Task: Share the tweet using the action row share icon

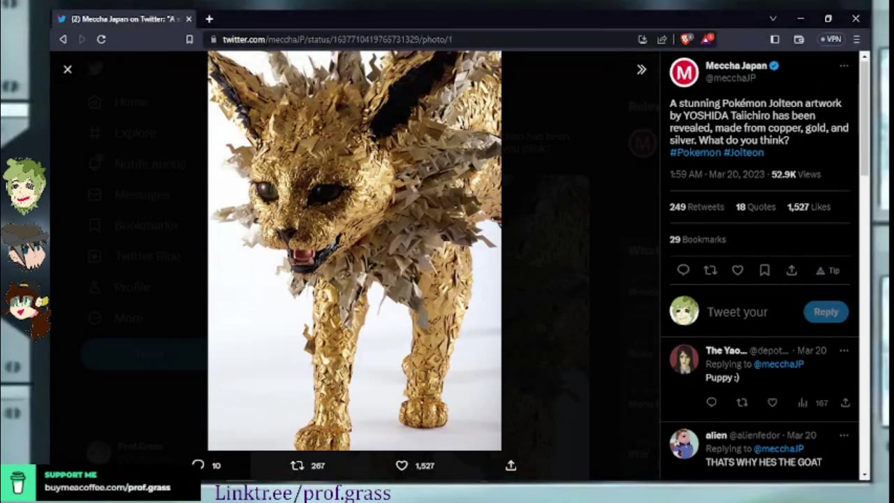Action: [x=791, y=270]
